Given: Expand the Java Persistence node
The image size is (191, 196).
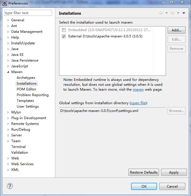Looking at the screenshot, I should click(8, 60).
